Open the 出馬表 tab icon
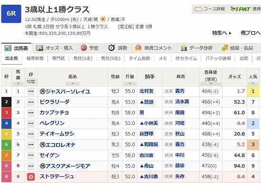 (8, 48)
